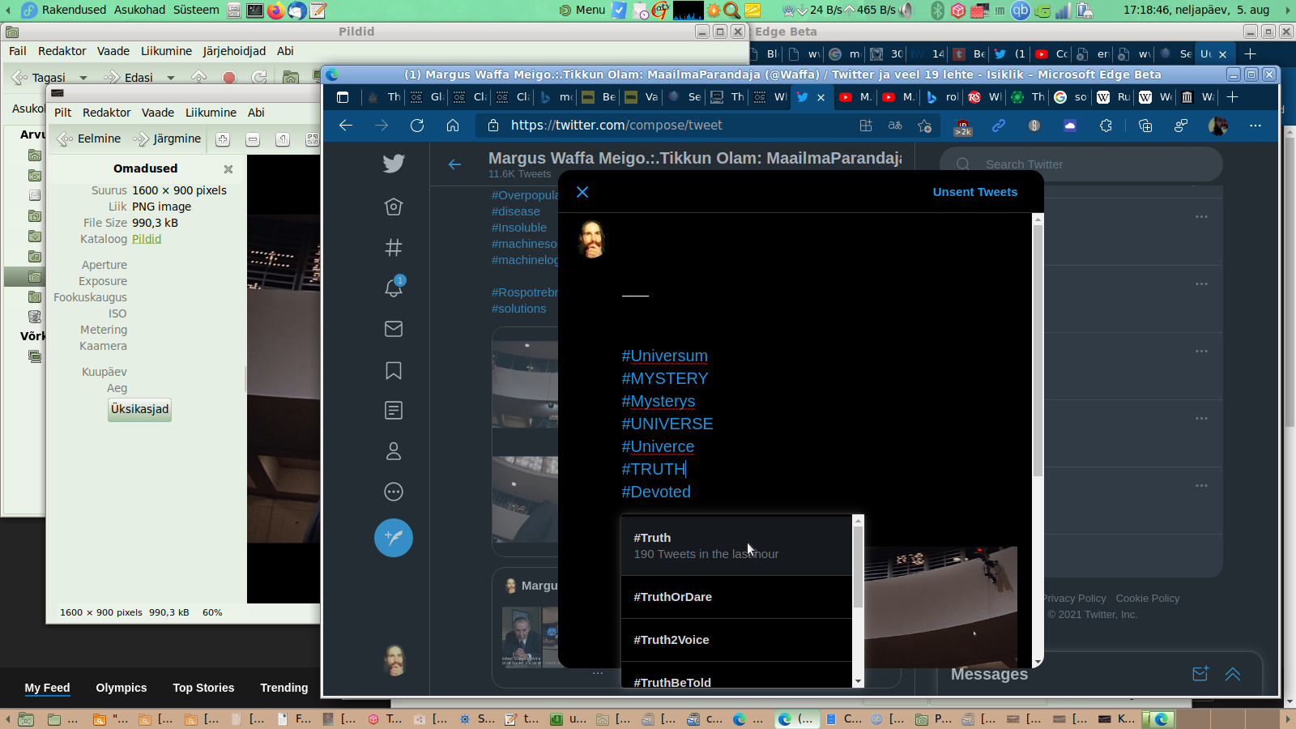Open the Edasi history dropdown arrow
1296x729 pixels.
click(x=170, y=78)
